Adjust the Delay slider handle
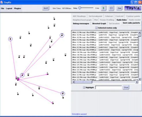Screen dimensions: 142x117 [x=80, y=8]
